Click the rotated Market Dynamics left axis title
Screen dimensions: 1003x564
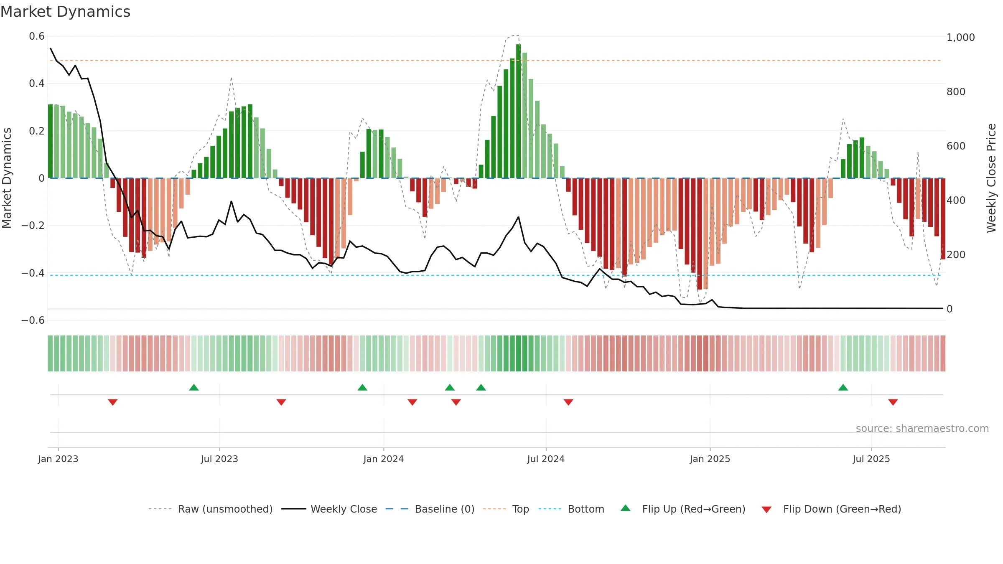pos(7,178)
